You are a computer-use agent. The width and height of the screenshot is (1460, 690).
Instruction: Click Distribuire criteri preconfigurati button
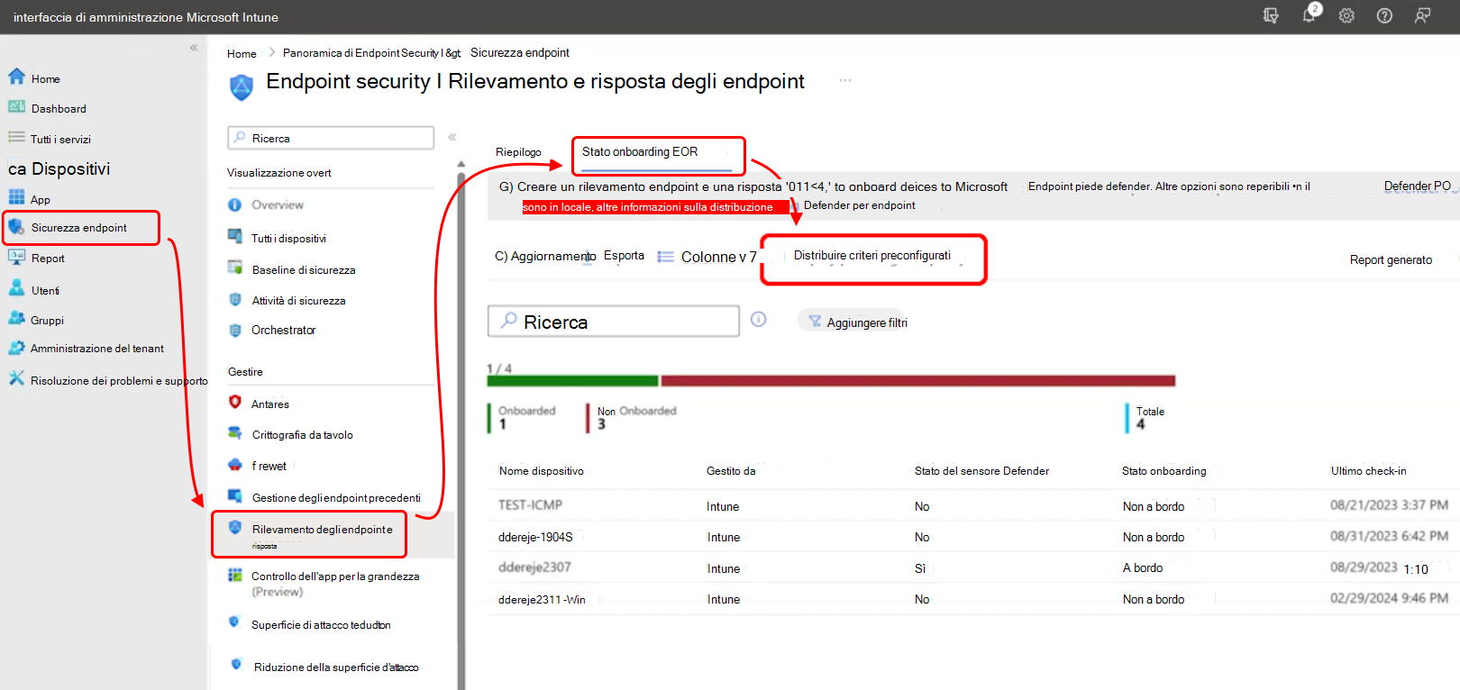872,256
